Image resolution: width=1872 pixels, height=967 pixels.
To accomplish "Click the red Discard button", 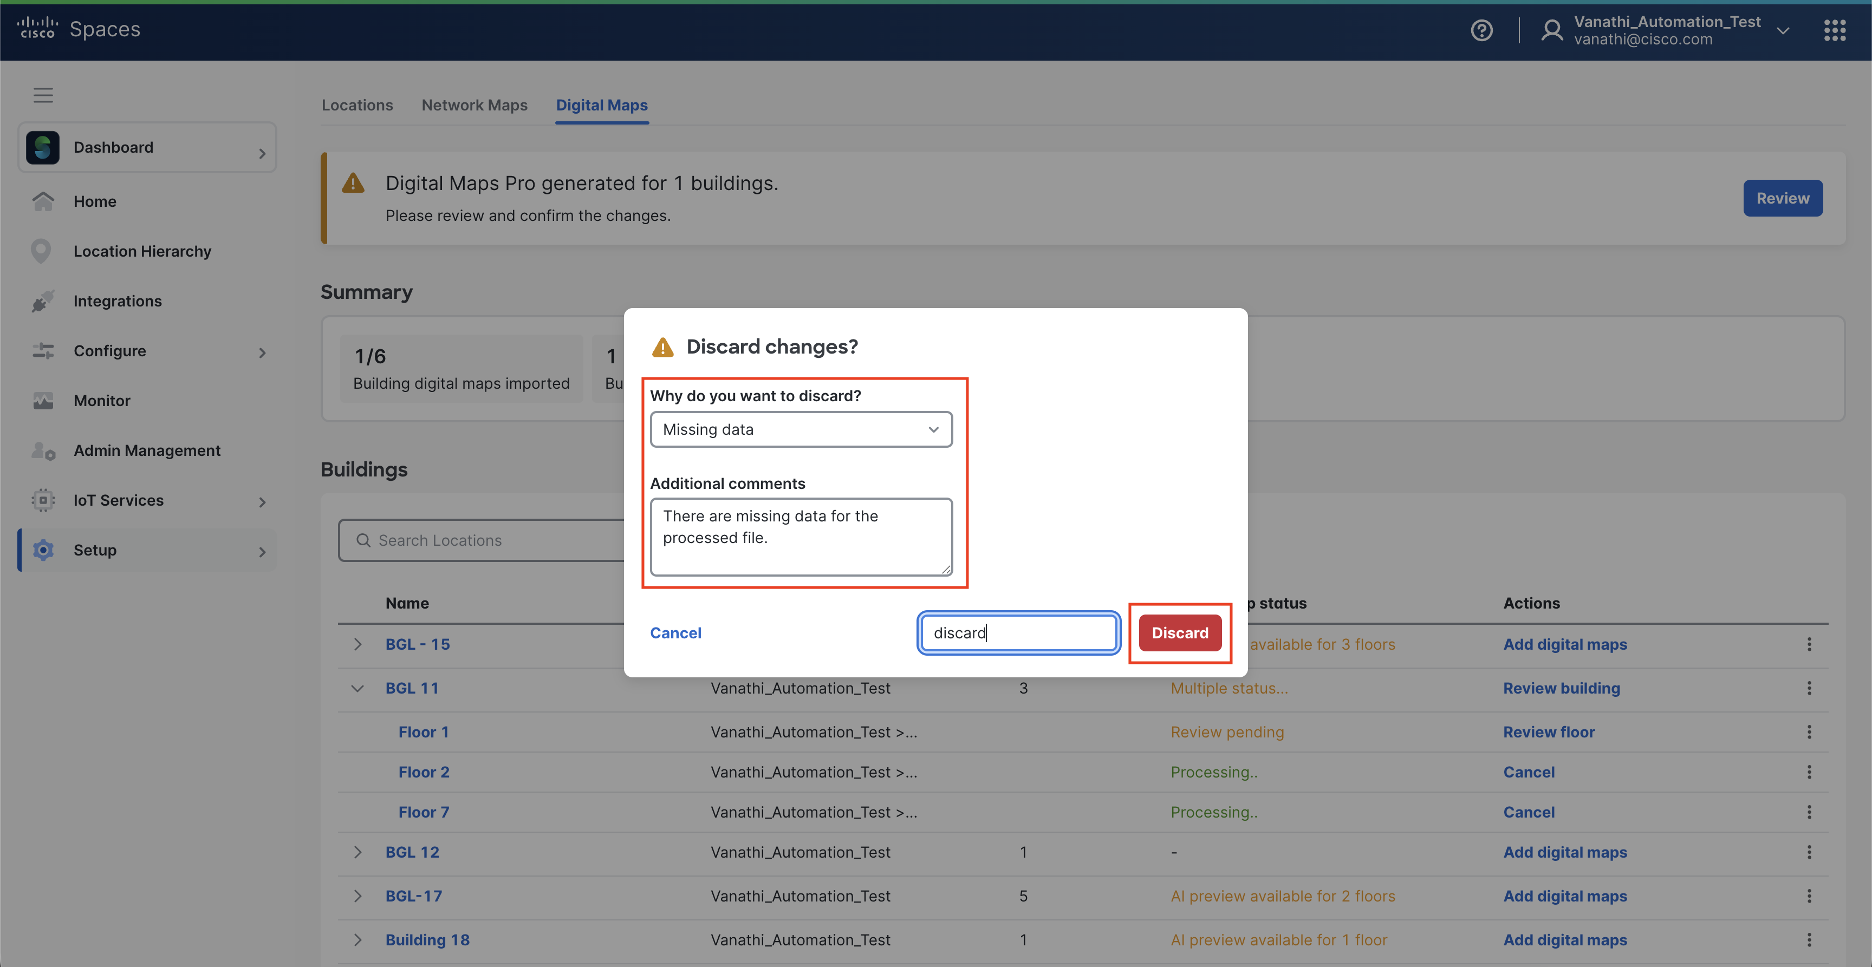I will pyautogui.click(x=1179, y=633).
